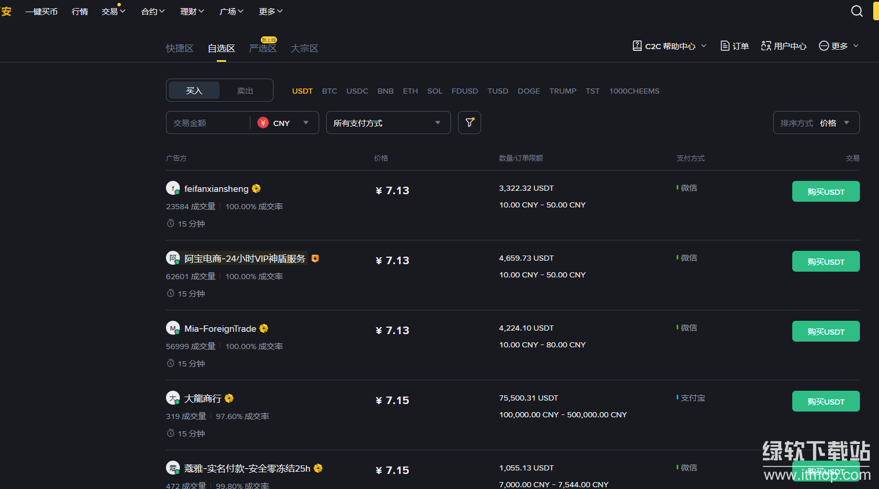Viewport: 879px width, 489px height.
Task: Open C2C help center icon
Action: [x=637, y=46]
